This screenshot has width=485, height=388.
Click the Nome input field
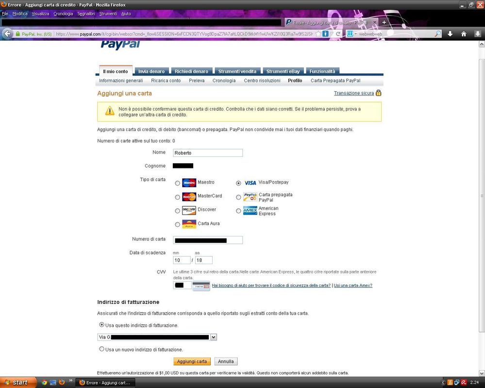click(208, 153)
